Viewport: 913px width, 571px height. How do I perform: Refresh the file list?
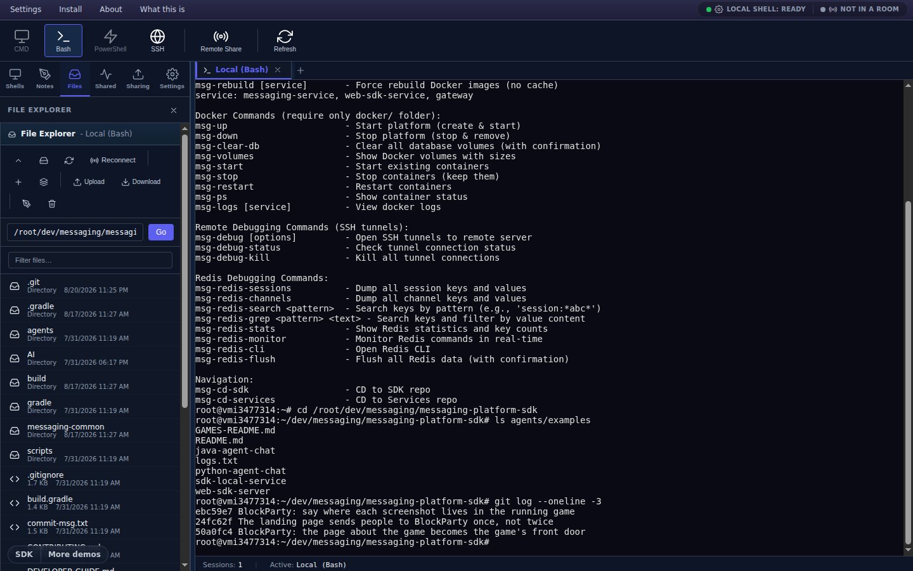69,161
